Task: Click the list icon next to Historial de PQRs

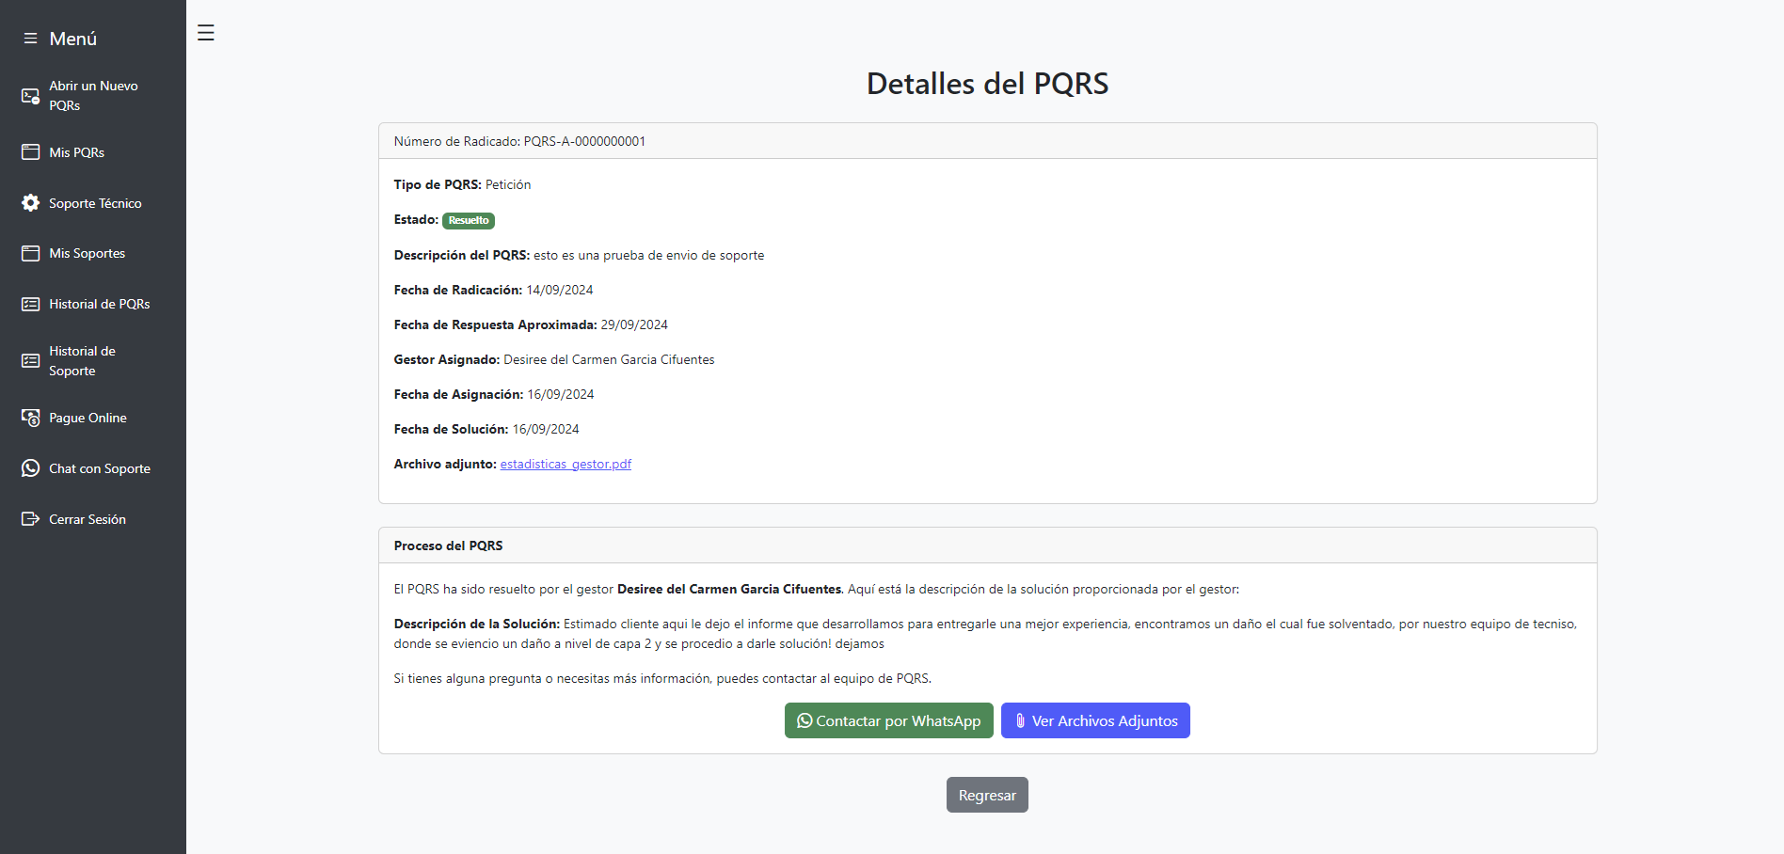Action: [x=30, y=304]
